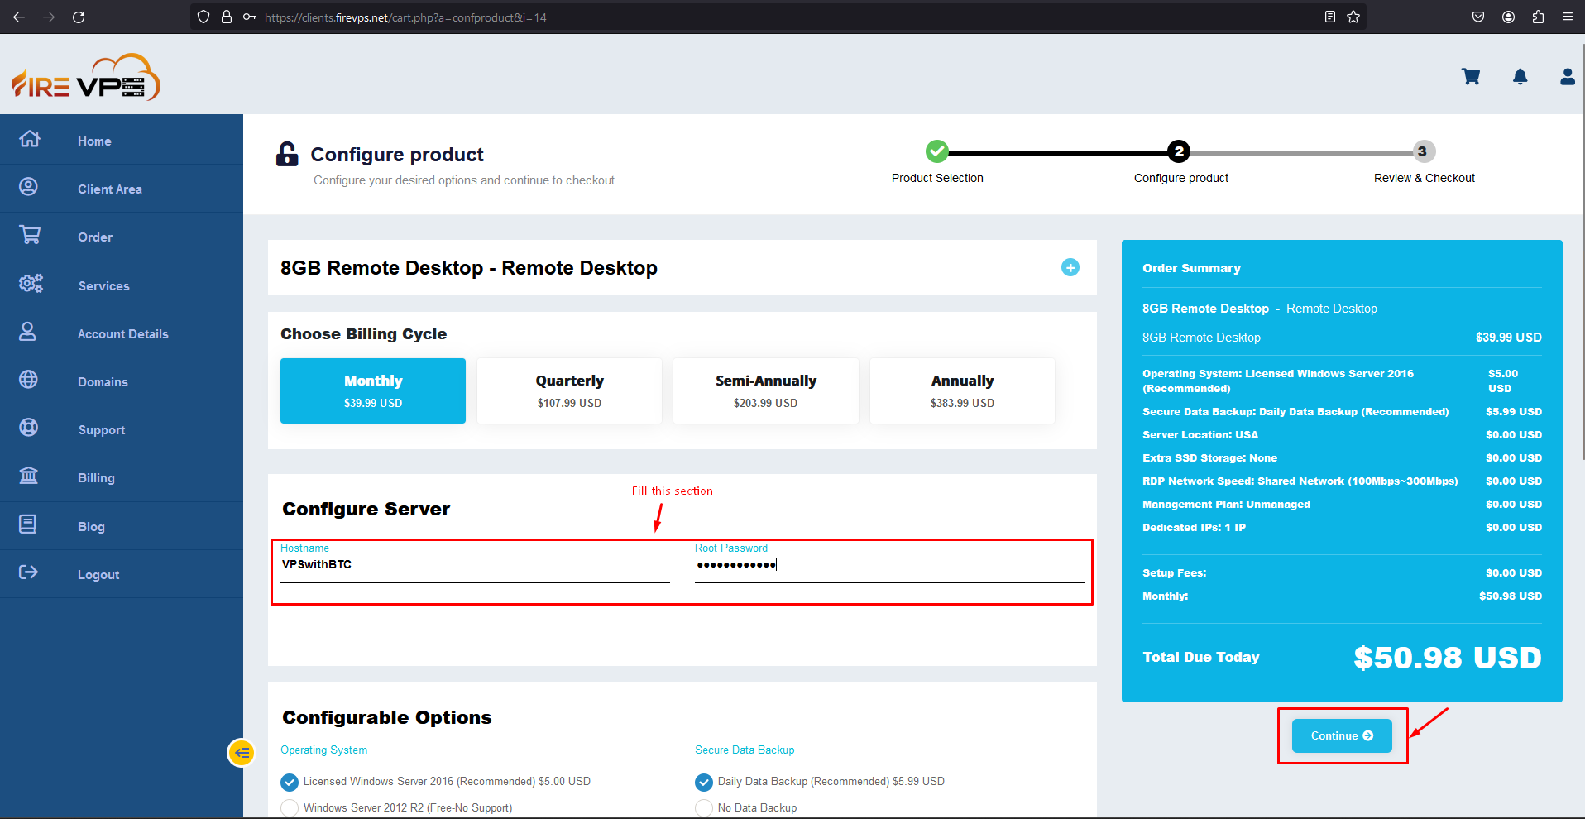
Task: Open the browser extensions puzzle icon
Action: pyautogui.click(x=1538, y=17)
